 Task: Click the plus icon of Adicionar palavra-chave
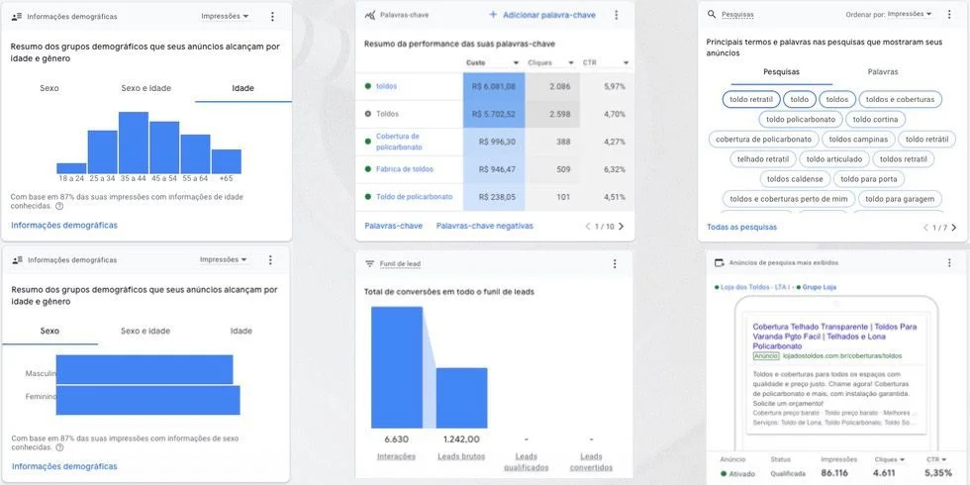point(493,15)
